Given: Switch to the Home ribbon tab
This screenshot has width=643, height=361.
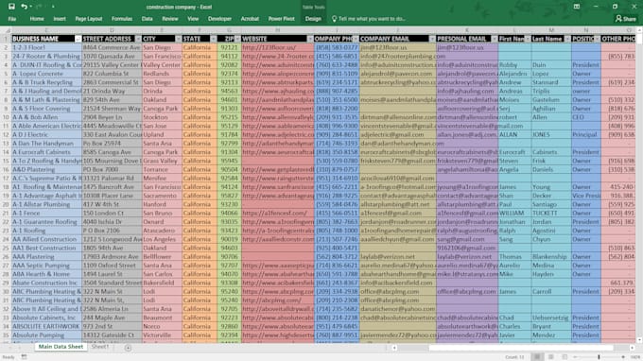Looking at the screenshot, I should click(x=37, y=19).
